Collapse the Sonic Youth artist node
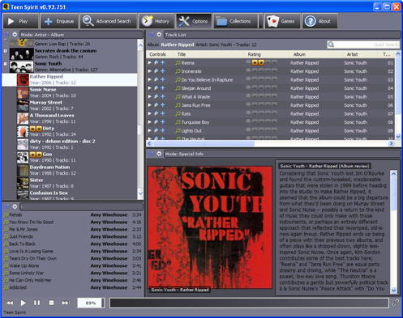 [x=5, y=64]
